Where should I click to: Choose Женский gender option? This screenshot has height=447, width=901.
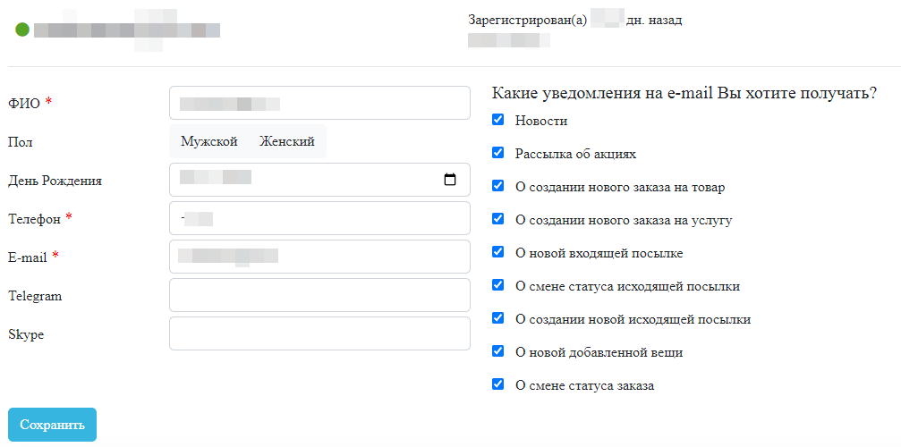tap(286, 141)
